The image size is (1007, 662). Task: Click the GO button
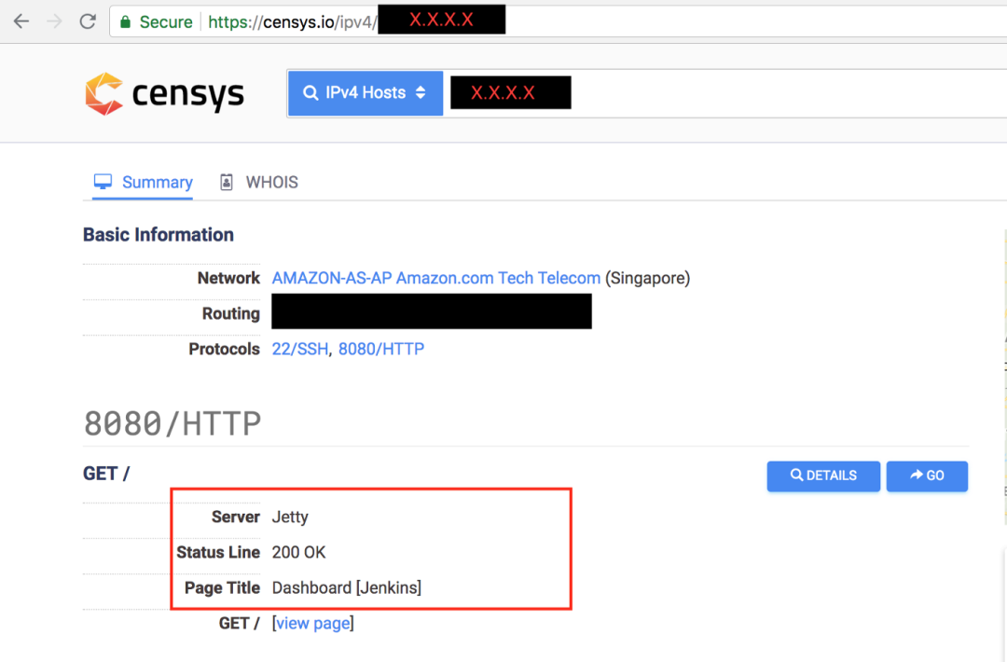point(927,476)
